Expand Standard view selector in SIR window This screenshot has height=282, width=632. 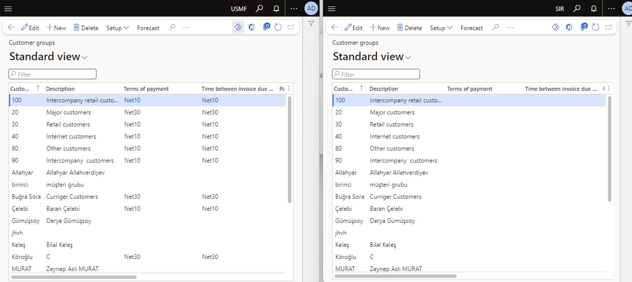[x=372, y=57]
